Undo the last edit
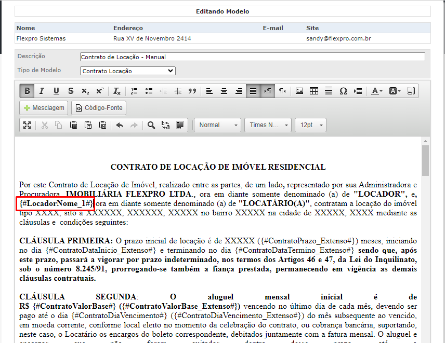 (x=120, y=125)
